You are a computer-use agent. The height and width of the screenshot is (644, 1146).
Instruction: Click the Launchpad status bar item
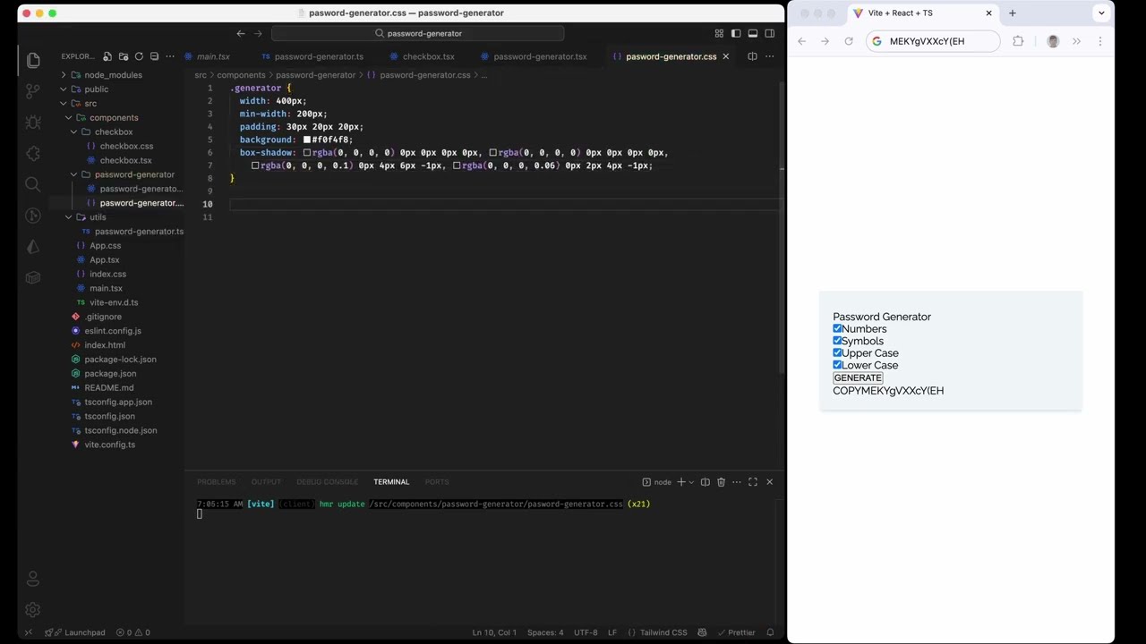(74, 632)
